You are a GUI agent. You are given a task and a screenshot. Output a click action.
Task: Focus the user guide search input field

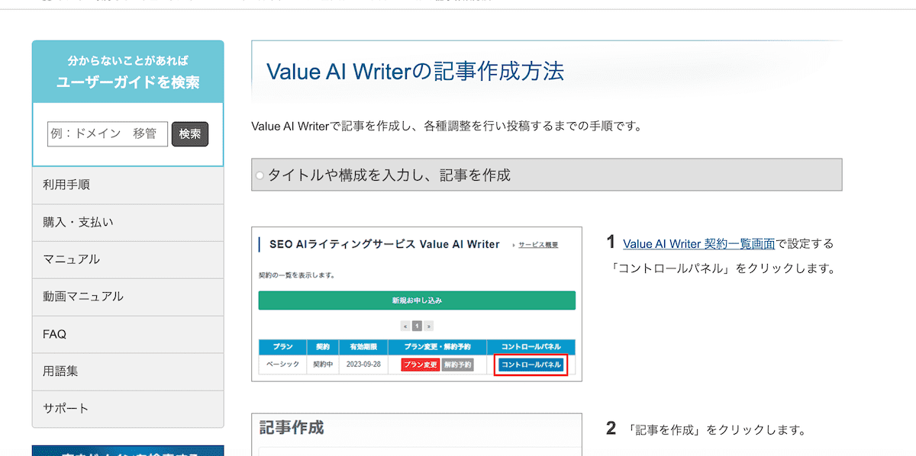[x=108, y=134]
